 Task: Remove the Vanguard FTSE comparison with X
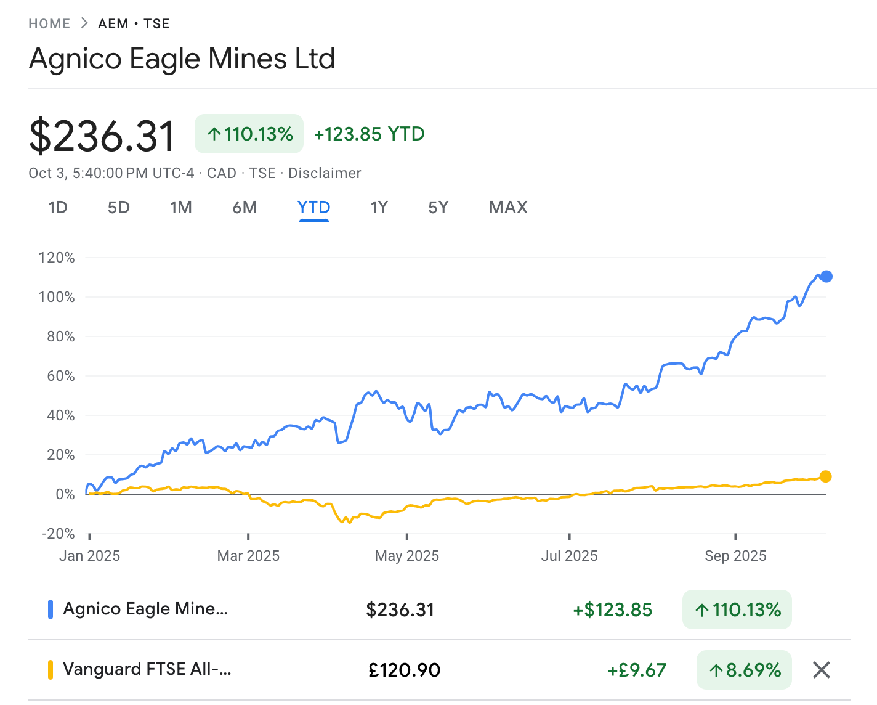[822, 670]
